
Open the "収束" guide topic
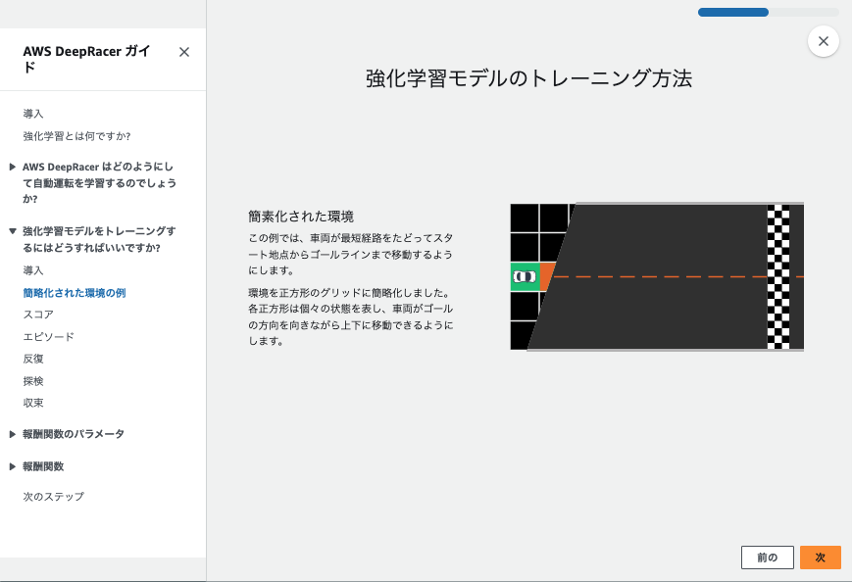[32, 403]
